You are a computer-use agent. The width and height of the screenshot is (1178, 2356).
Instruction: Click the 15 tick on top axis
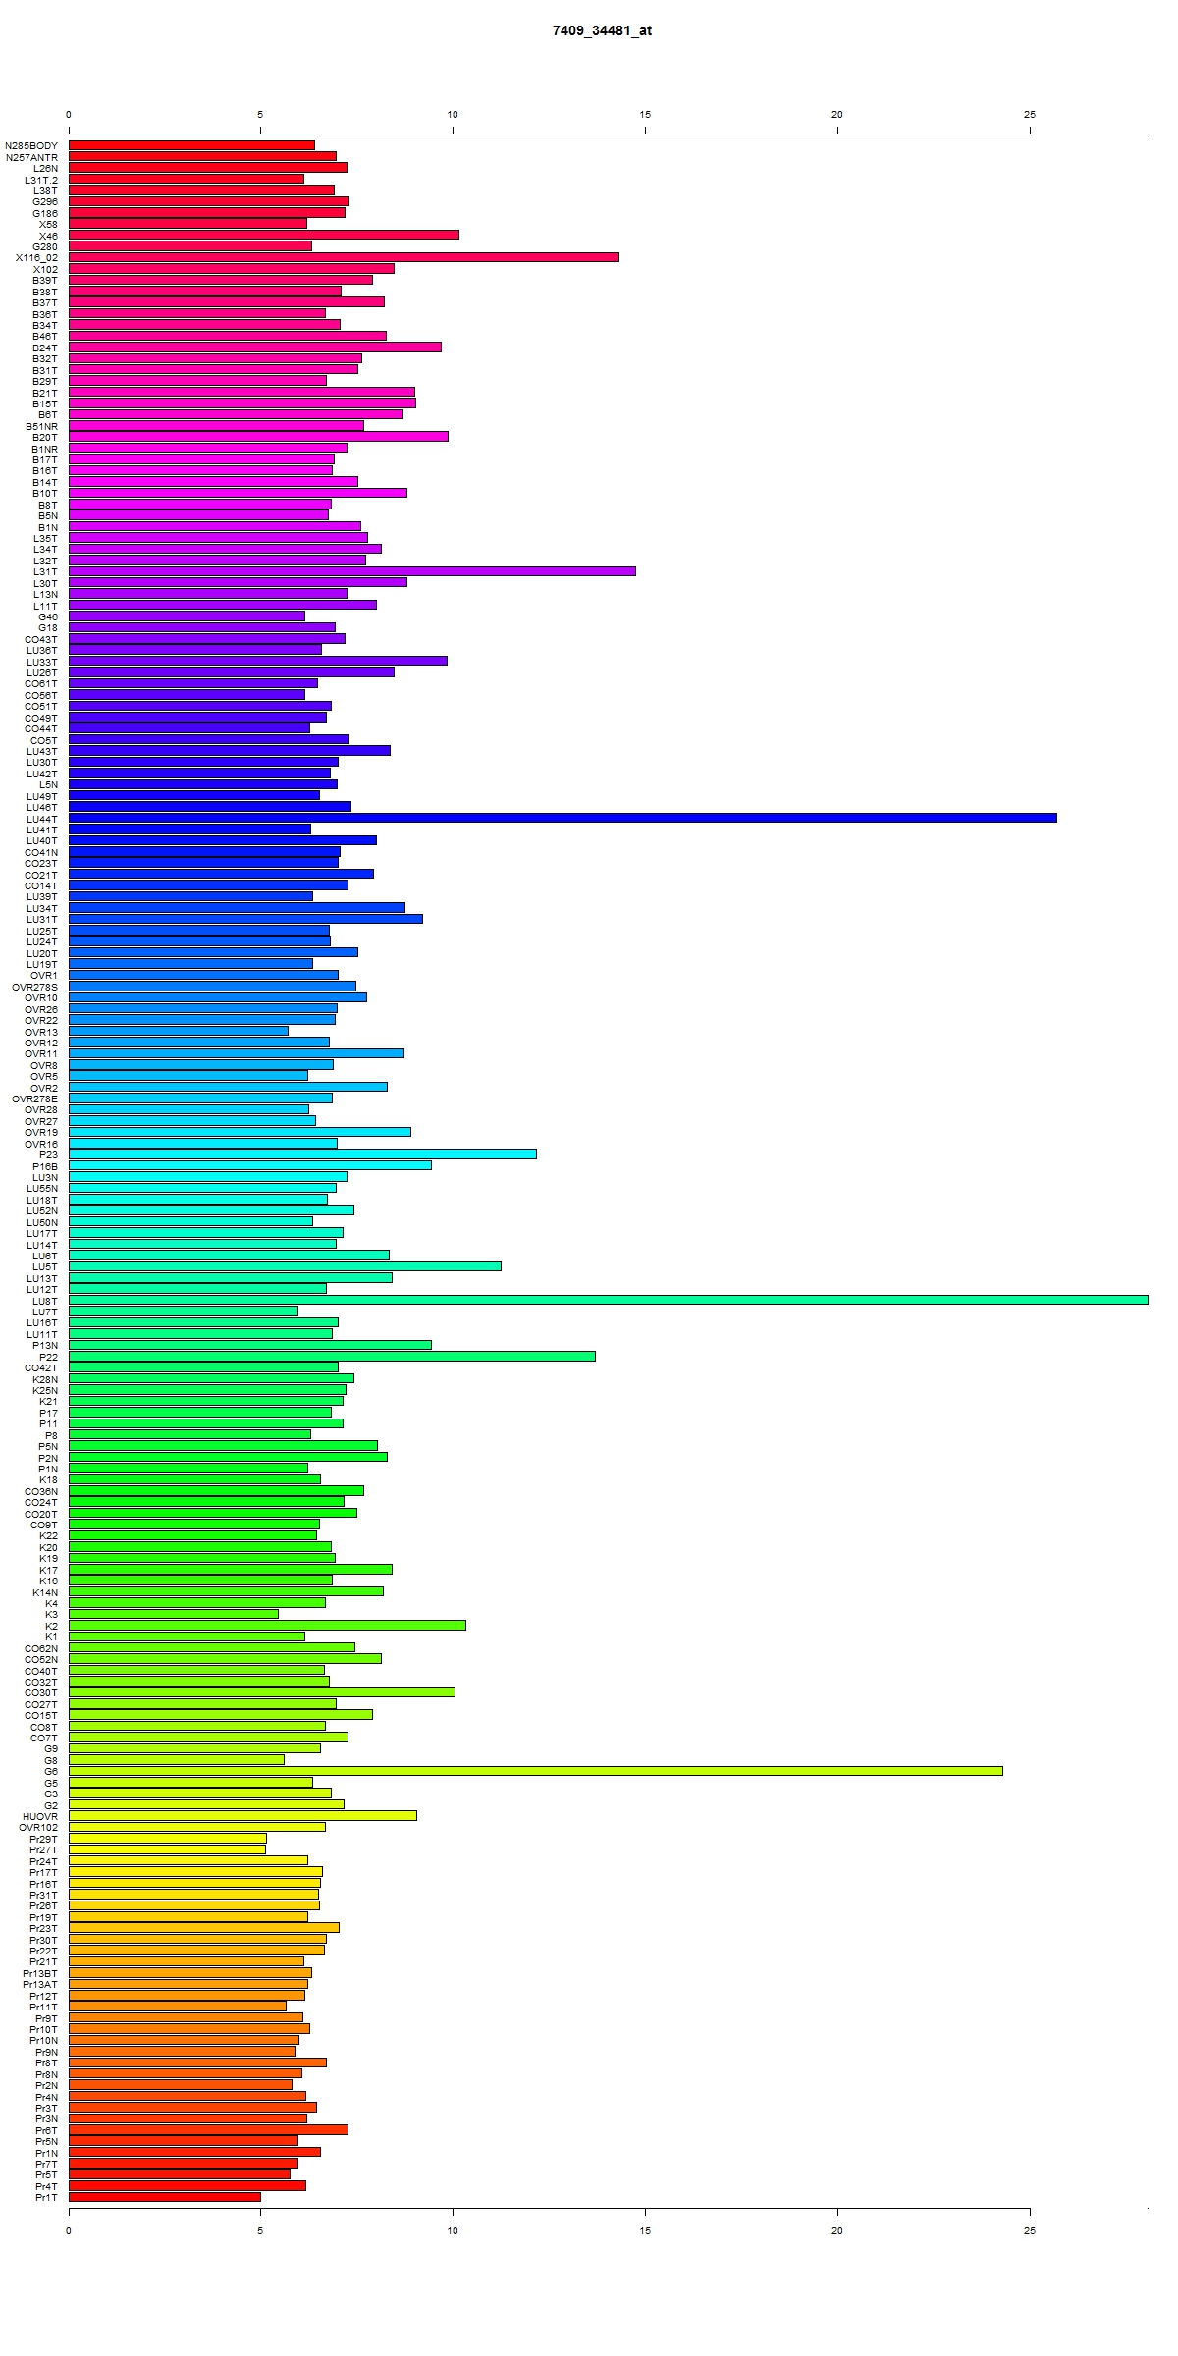(x=645, y=115)
